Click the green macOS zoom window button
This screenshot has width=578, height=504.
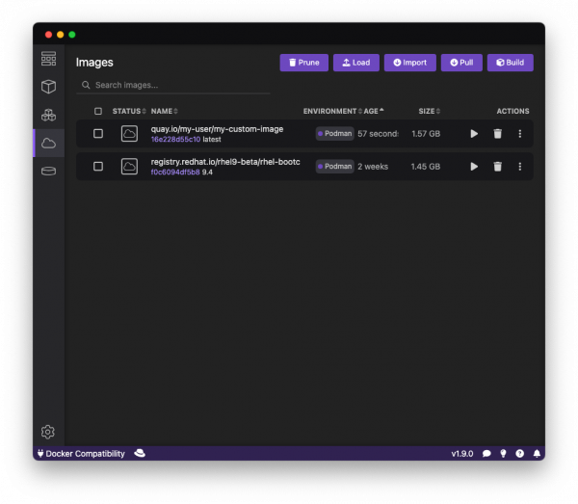click(72, 35)
